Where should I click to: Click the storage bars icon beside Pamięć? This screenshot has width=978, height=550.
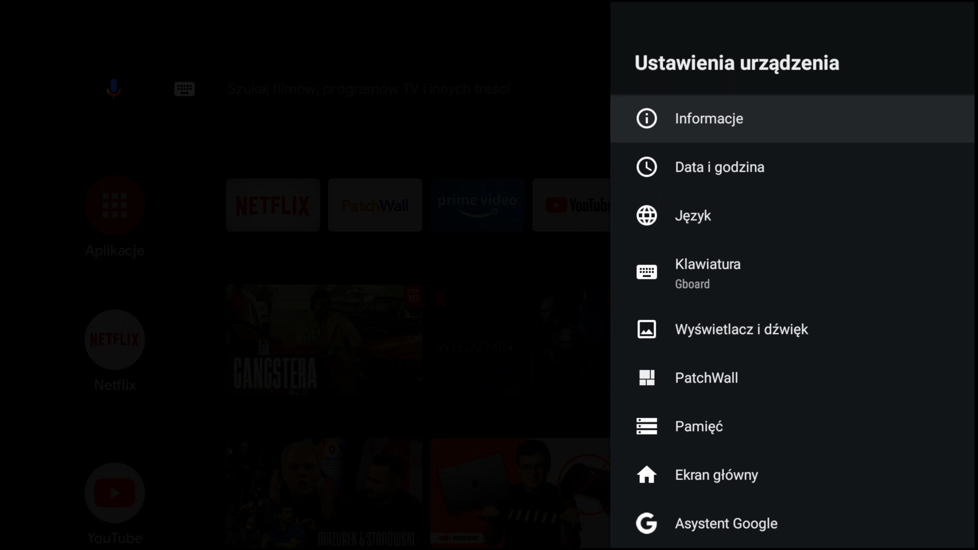[646, 426]
